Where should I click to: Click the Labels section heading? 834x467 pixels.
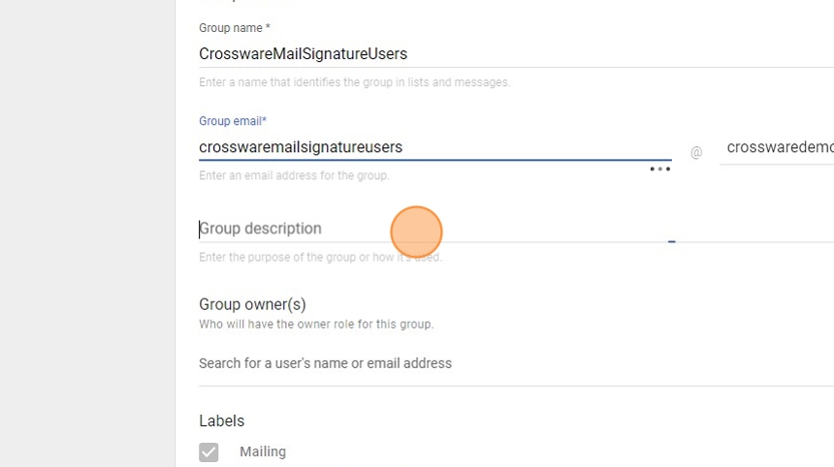(222, 420)
